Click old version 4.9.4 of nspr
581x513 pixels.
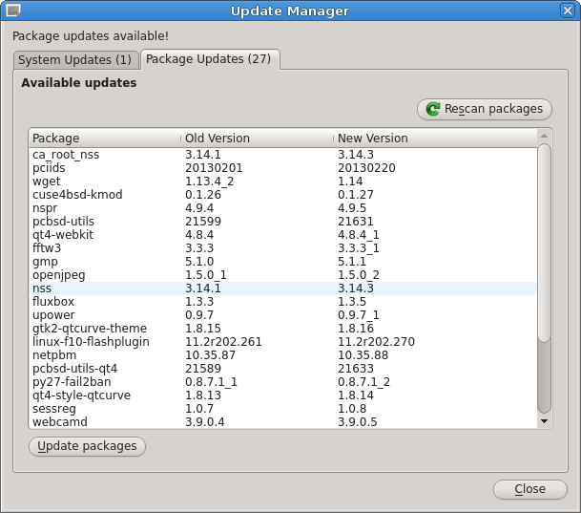click(x=199, y=207)
